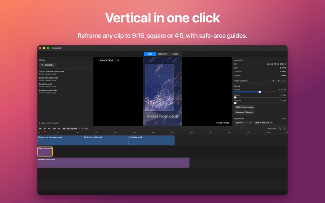Click the safe-area guide in the preview

click(159, 87)
